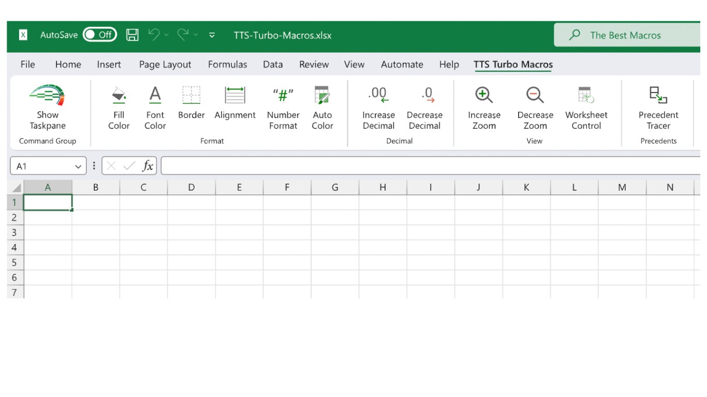707x397 pixels.
Task: Apply Fill Color to selection
Action: pyautogui.click(x=119, y=108)
